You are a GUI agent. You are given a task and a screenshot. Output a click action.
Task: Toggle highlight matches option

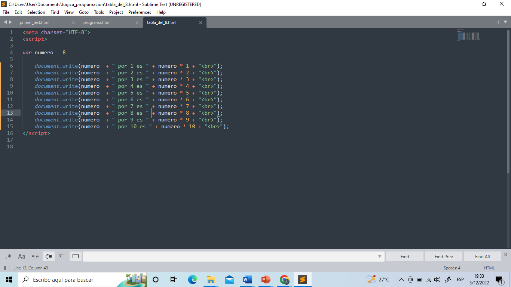76,256
